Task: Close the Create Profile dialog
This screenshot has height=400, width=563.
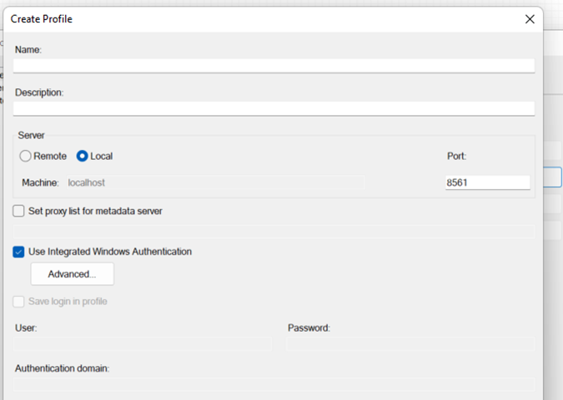Action: 529,18
